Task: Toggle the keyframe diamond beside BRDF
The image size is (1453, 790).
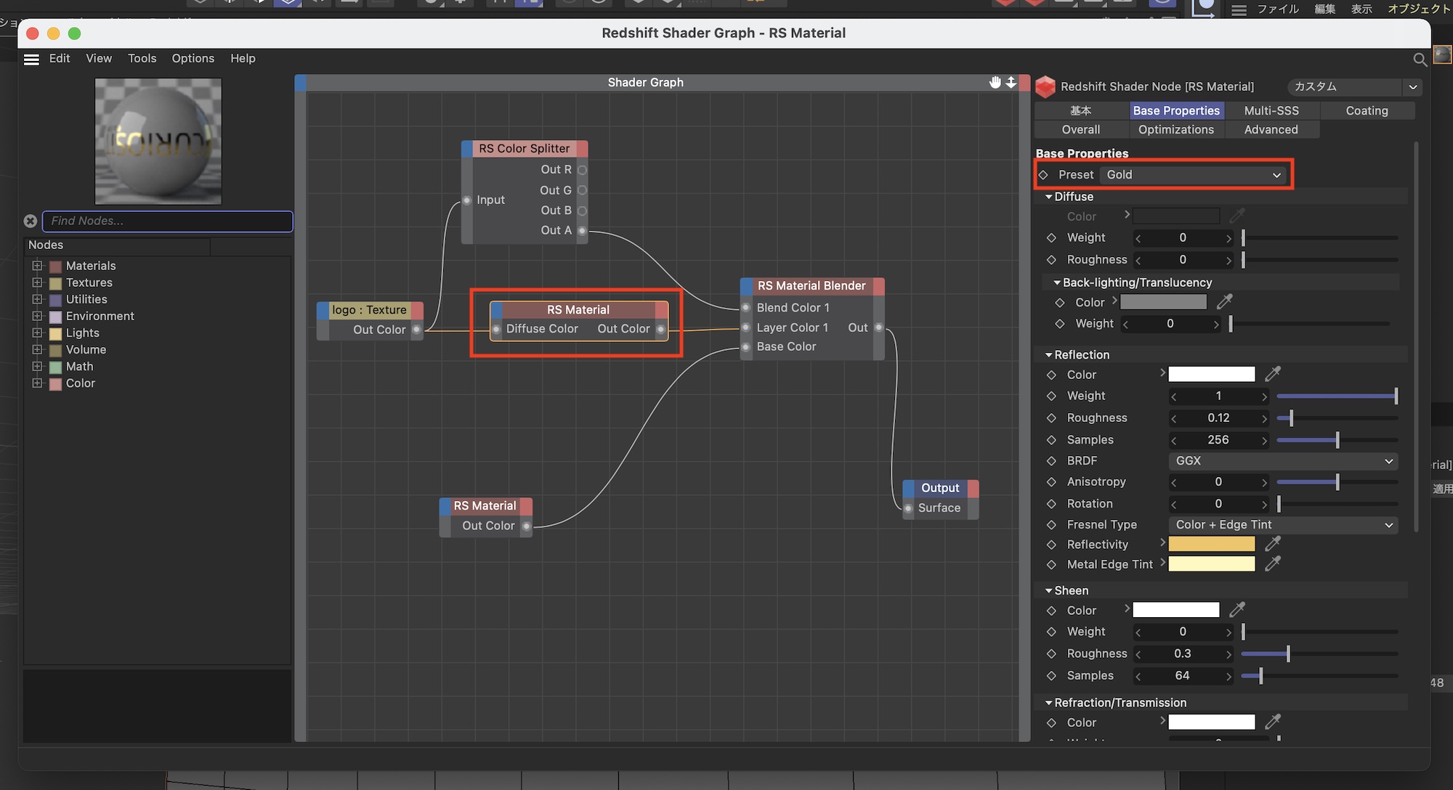Action: click(1051, 461)
